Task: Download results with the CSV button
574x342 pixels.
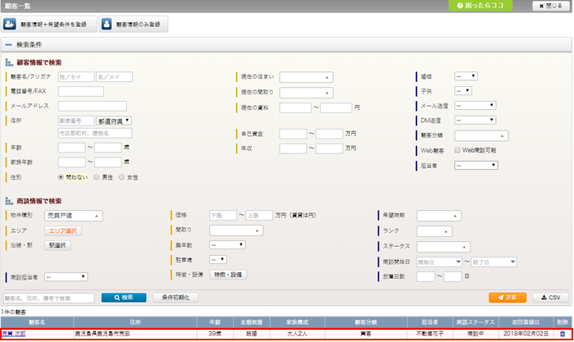Action: [x=550, y=298]
